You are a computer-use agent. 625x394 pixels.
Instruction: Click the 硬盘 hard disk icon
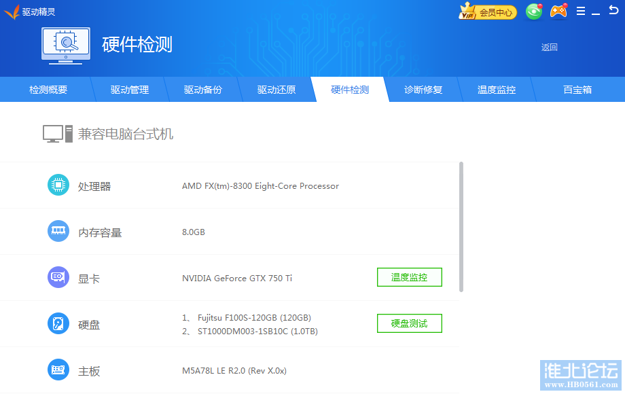(x=58, y=323)
